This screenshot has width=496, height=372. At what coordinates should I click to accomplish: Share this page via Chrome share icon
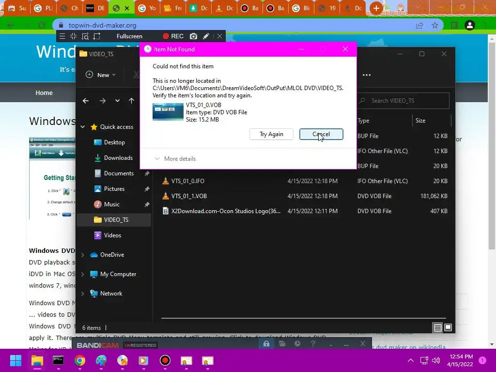[x=419, y=25]
